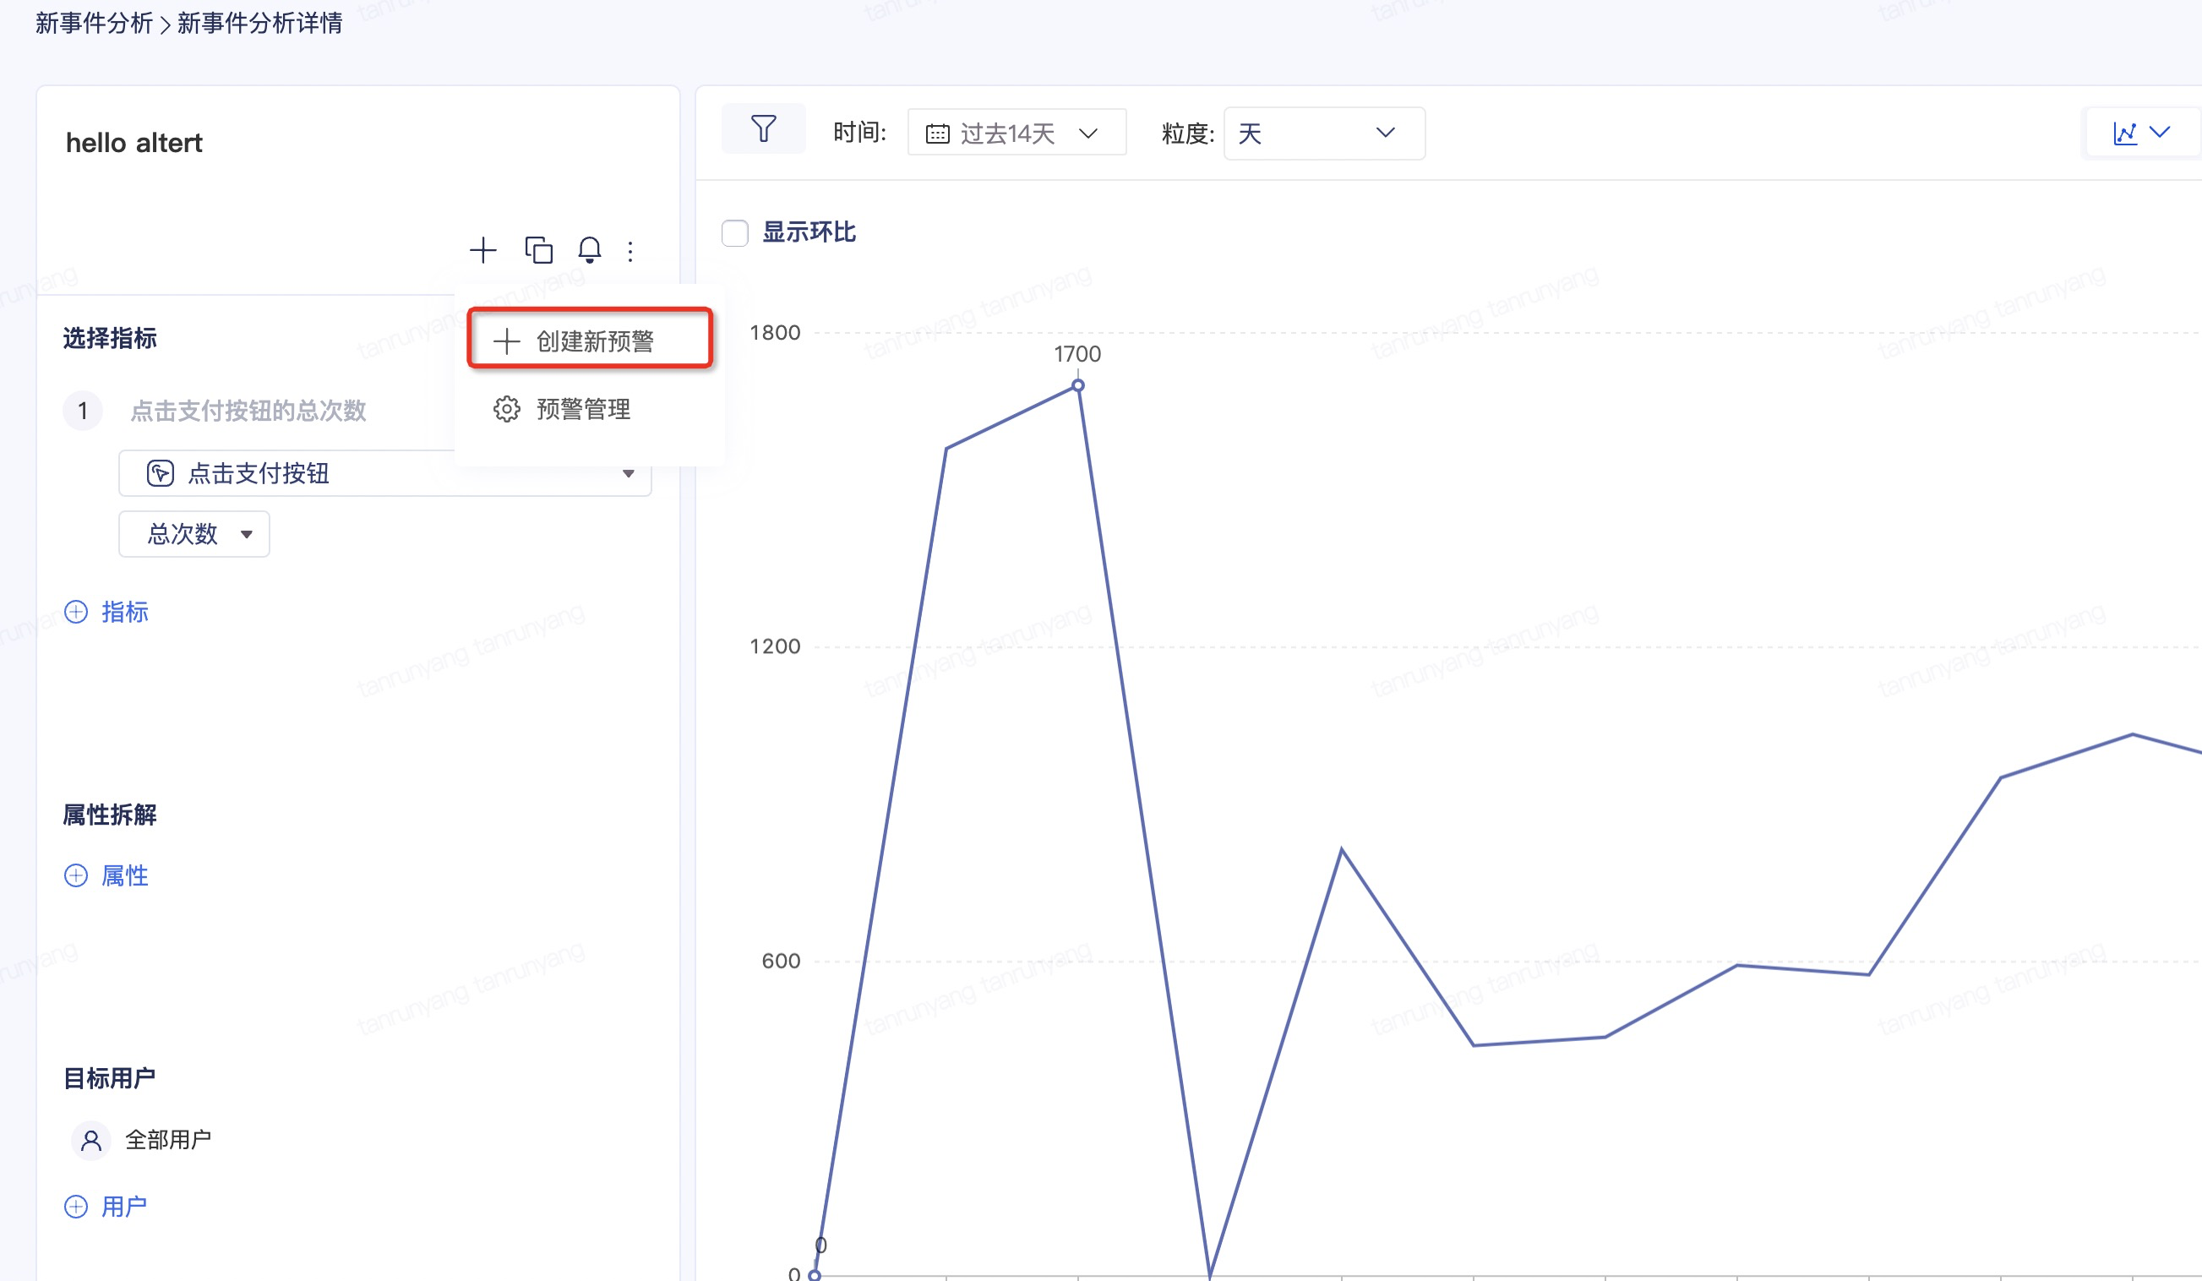2202x1281 pixels.
Task: Click the 全部用户 label
Action: point(168,1141)
